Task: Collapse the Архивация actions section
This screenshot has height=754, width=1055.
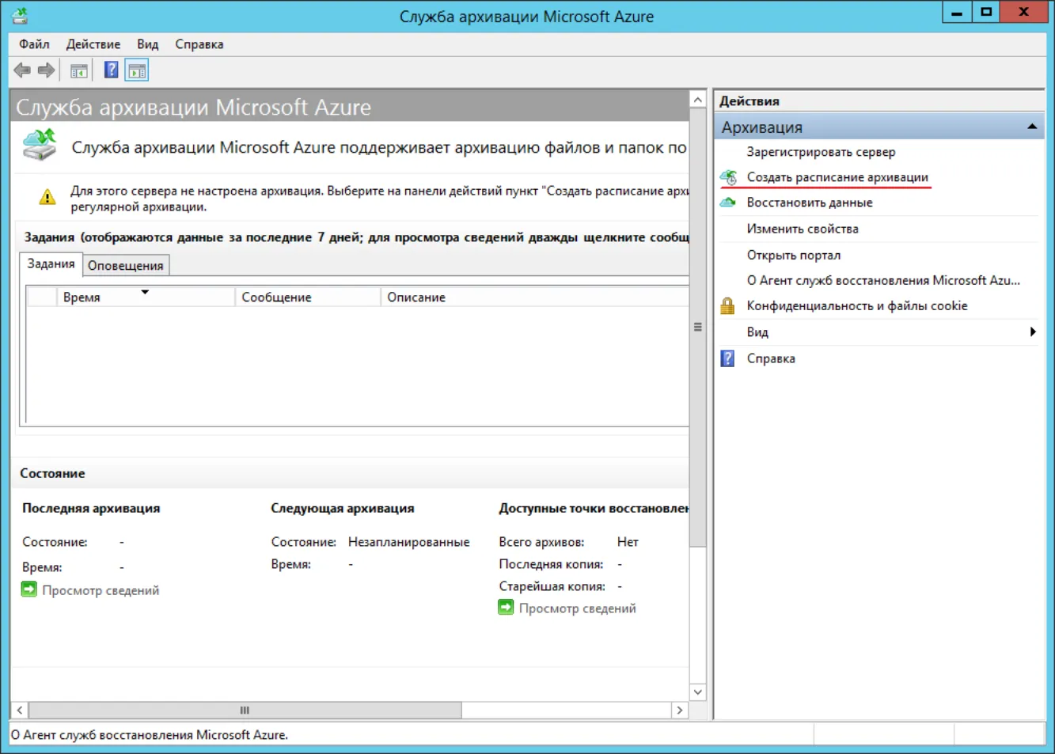Action: (x=1032, y=127)
